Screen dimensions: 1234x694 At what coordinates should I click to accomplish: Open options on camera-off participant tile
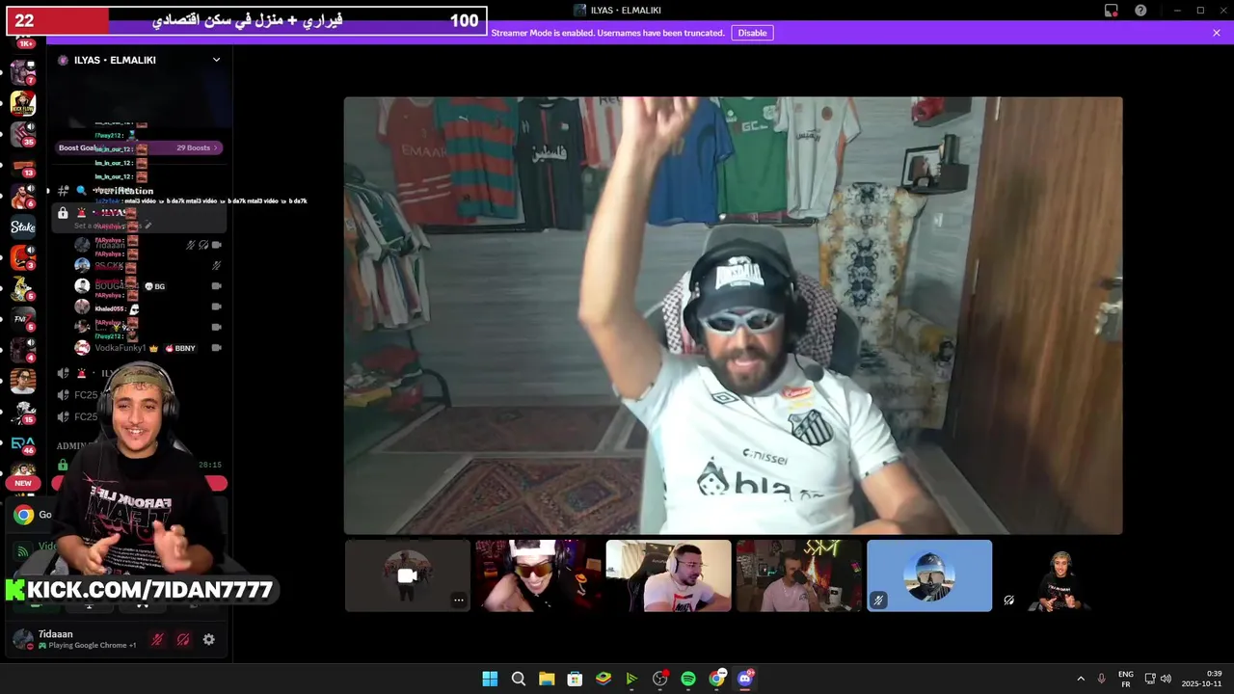point(459,600)
